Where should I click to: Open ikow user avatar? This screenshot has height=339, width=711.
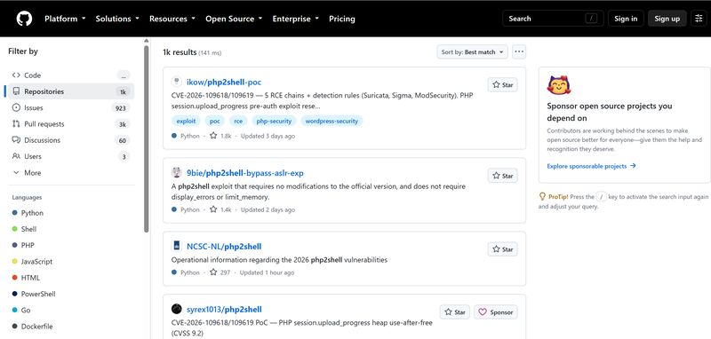(x=176, y=82)
